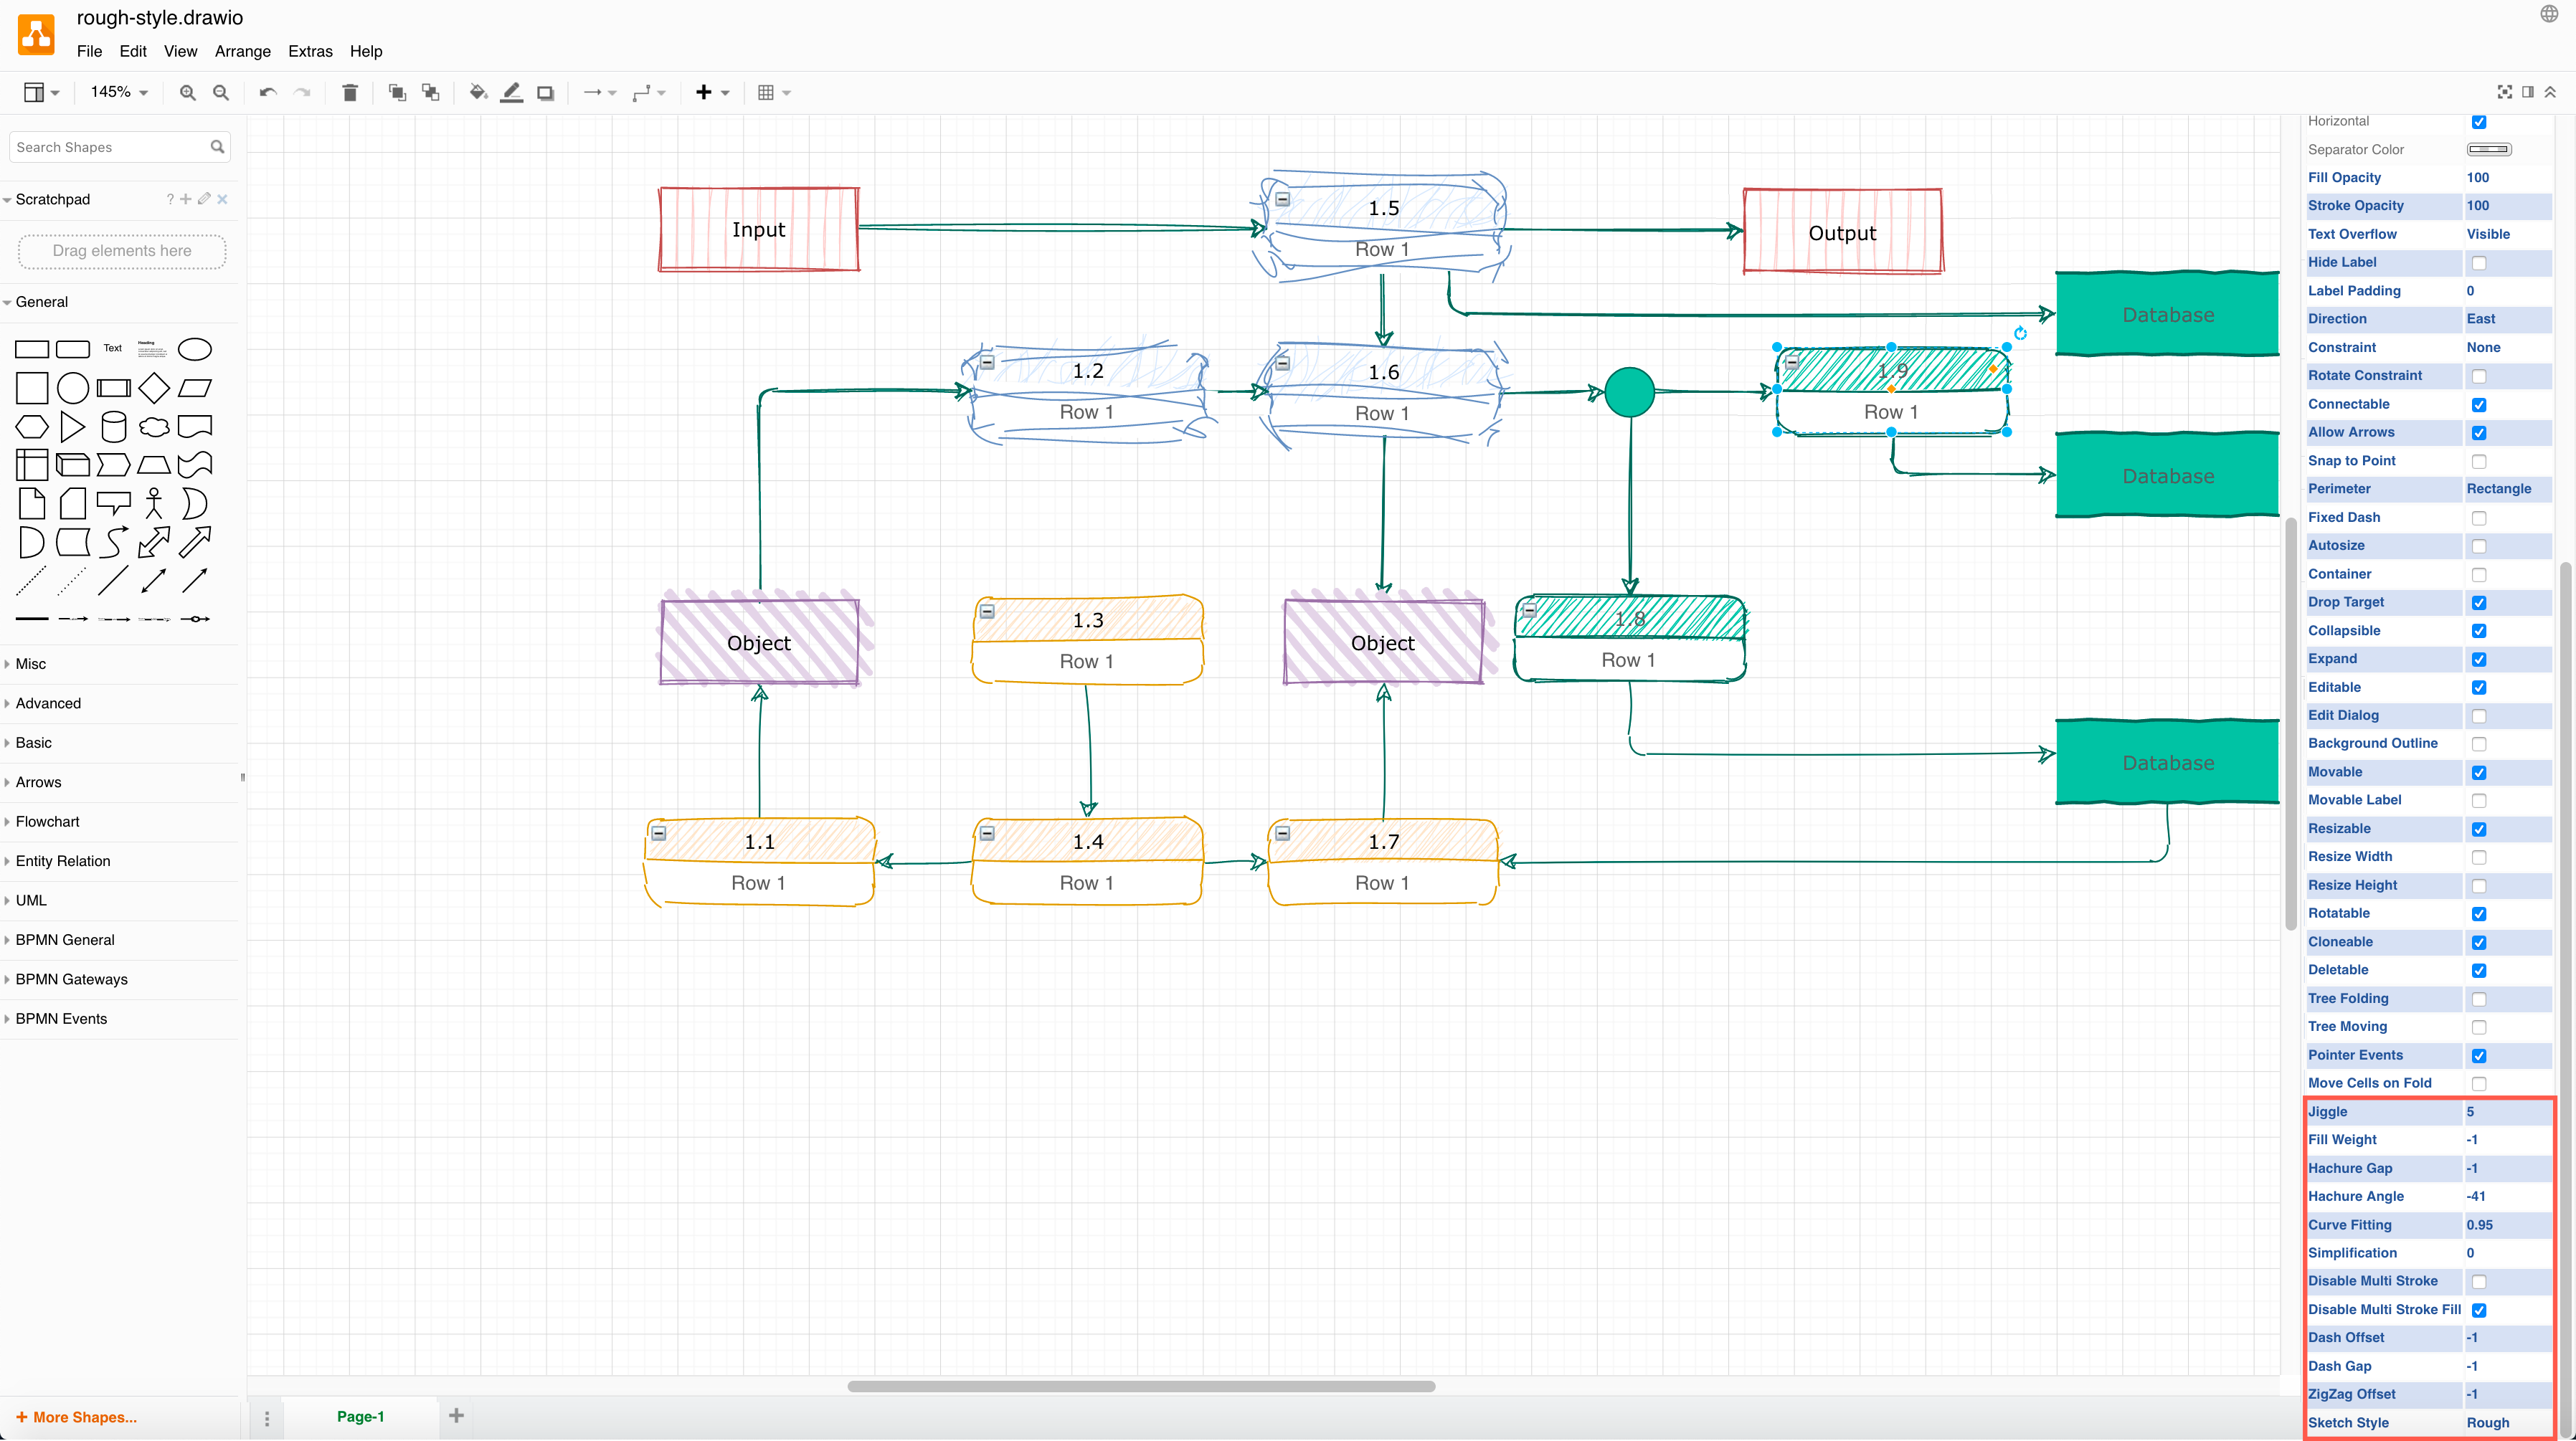This screenshot has width=2576, height=1441.
Task: Select the Format table icon
Action: pos(766,92)
